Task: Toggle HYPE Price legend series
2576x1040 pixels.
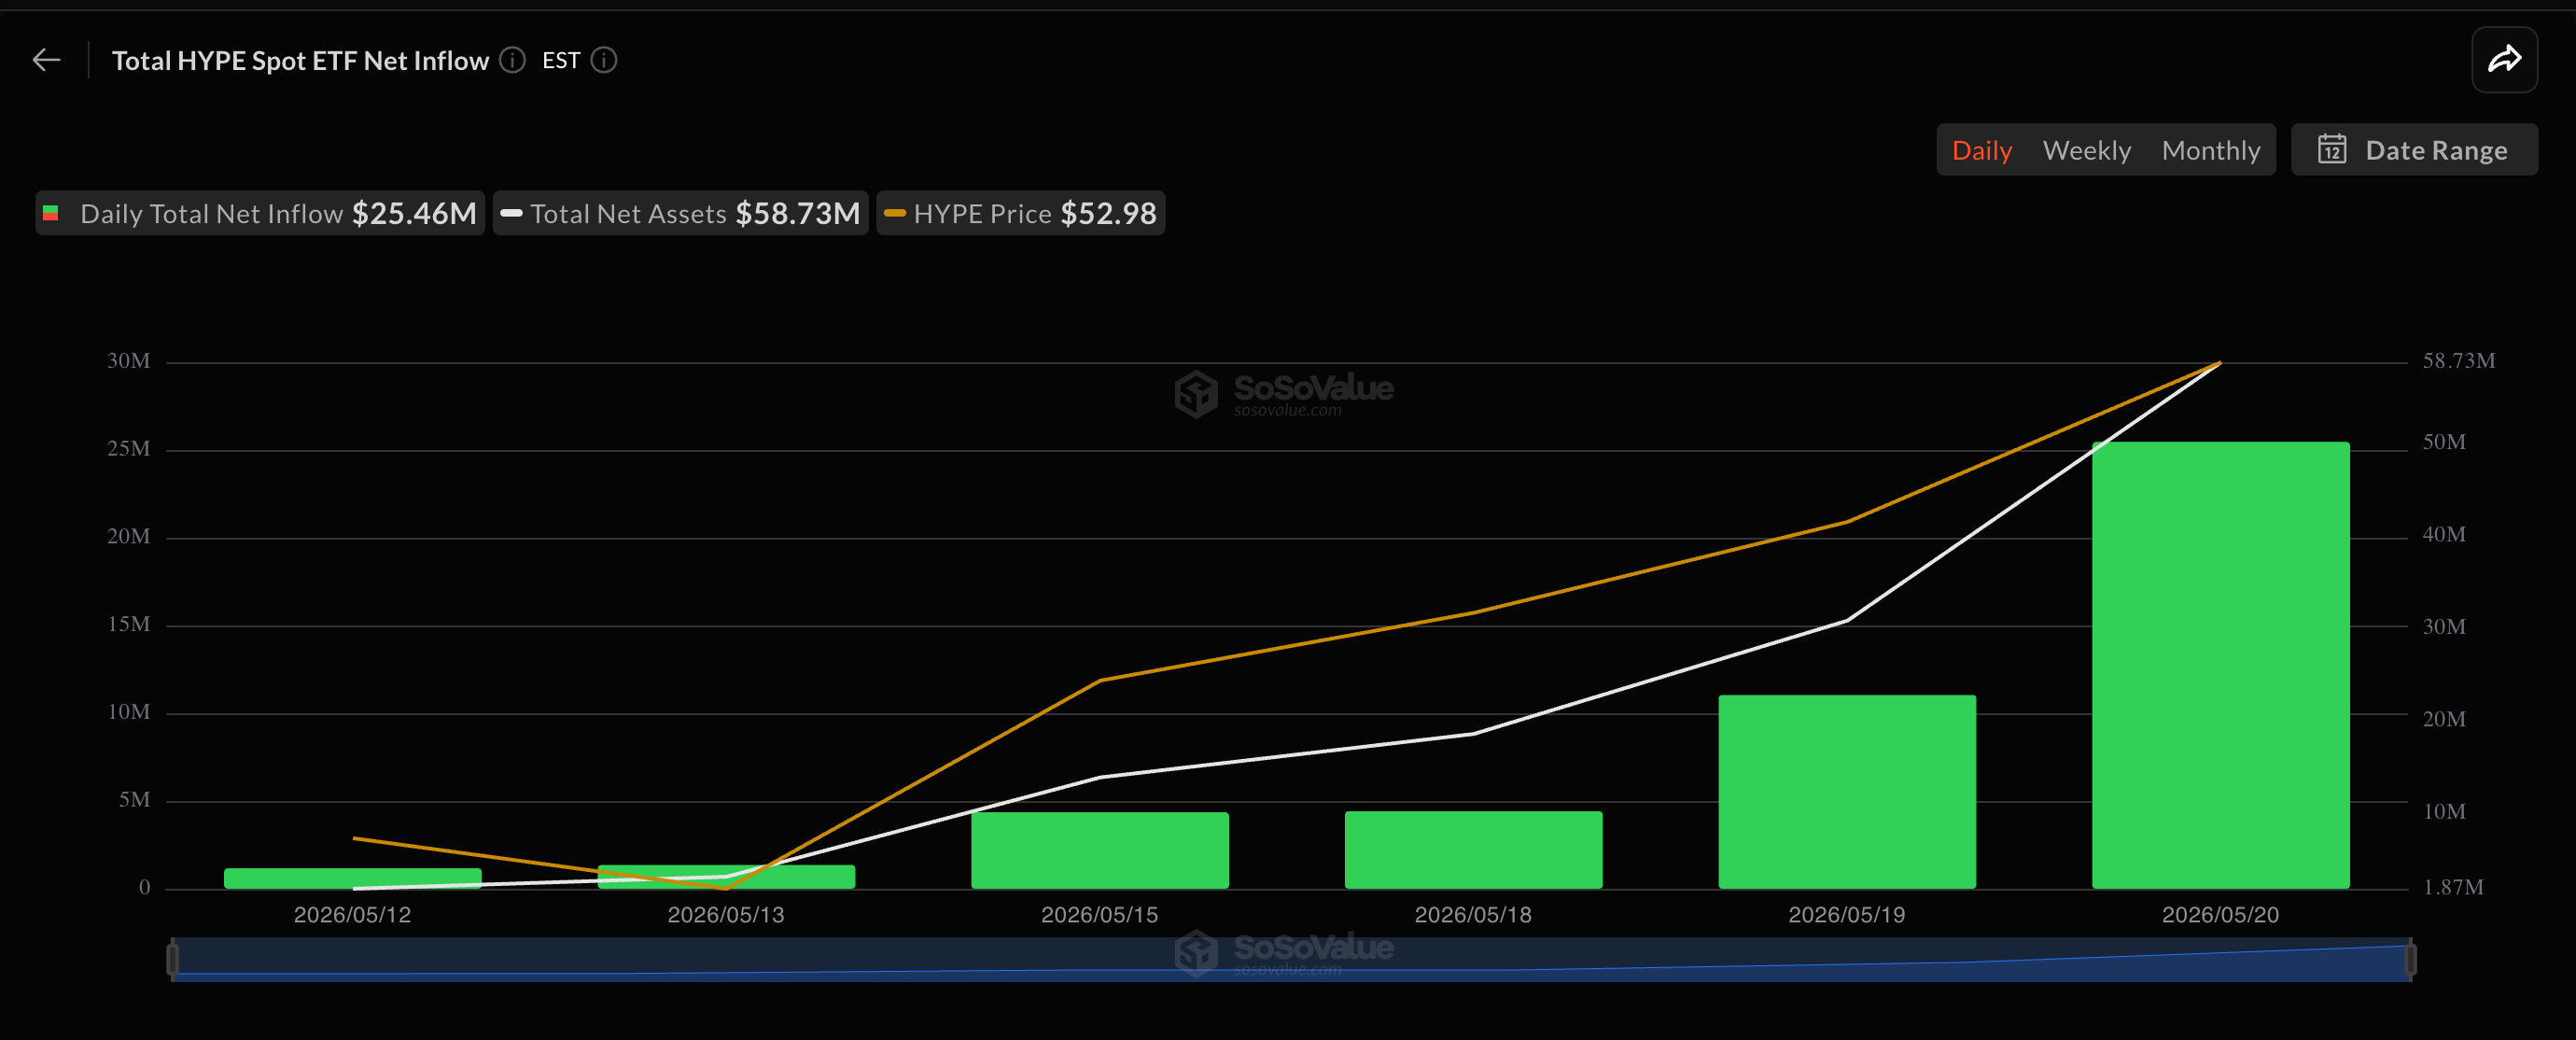Action: click(x=1021, y=213)
